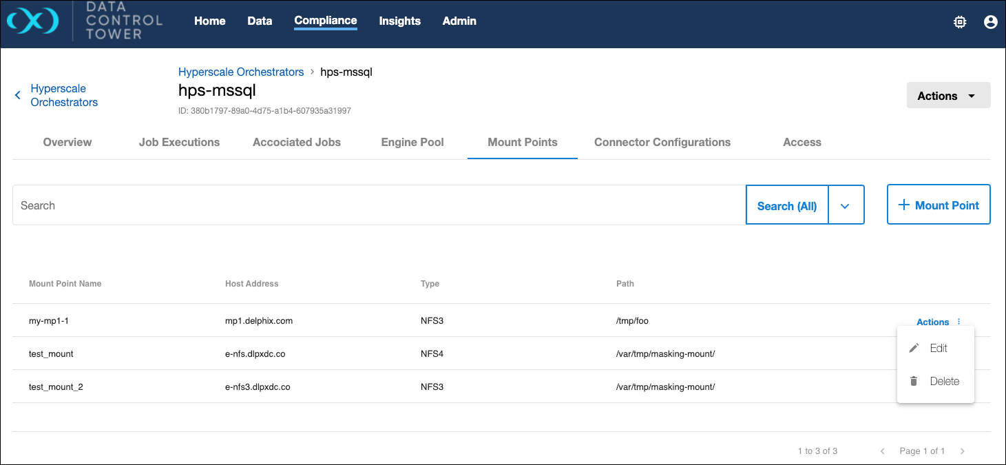Open the top-right Actions dropdown

tap(948, 96)
